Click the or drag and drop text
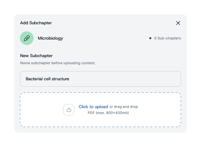 point(124,107)
